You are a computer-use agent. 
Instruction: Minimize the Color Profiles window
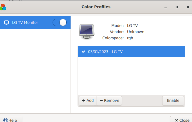coord(166,7)
